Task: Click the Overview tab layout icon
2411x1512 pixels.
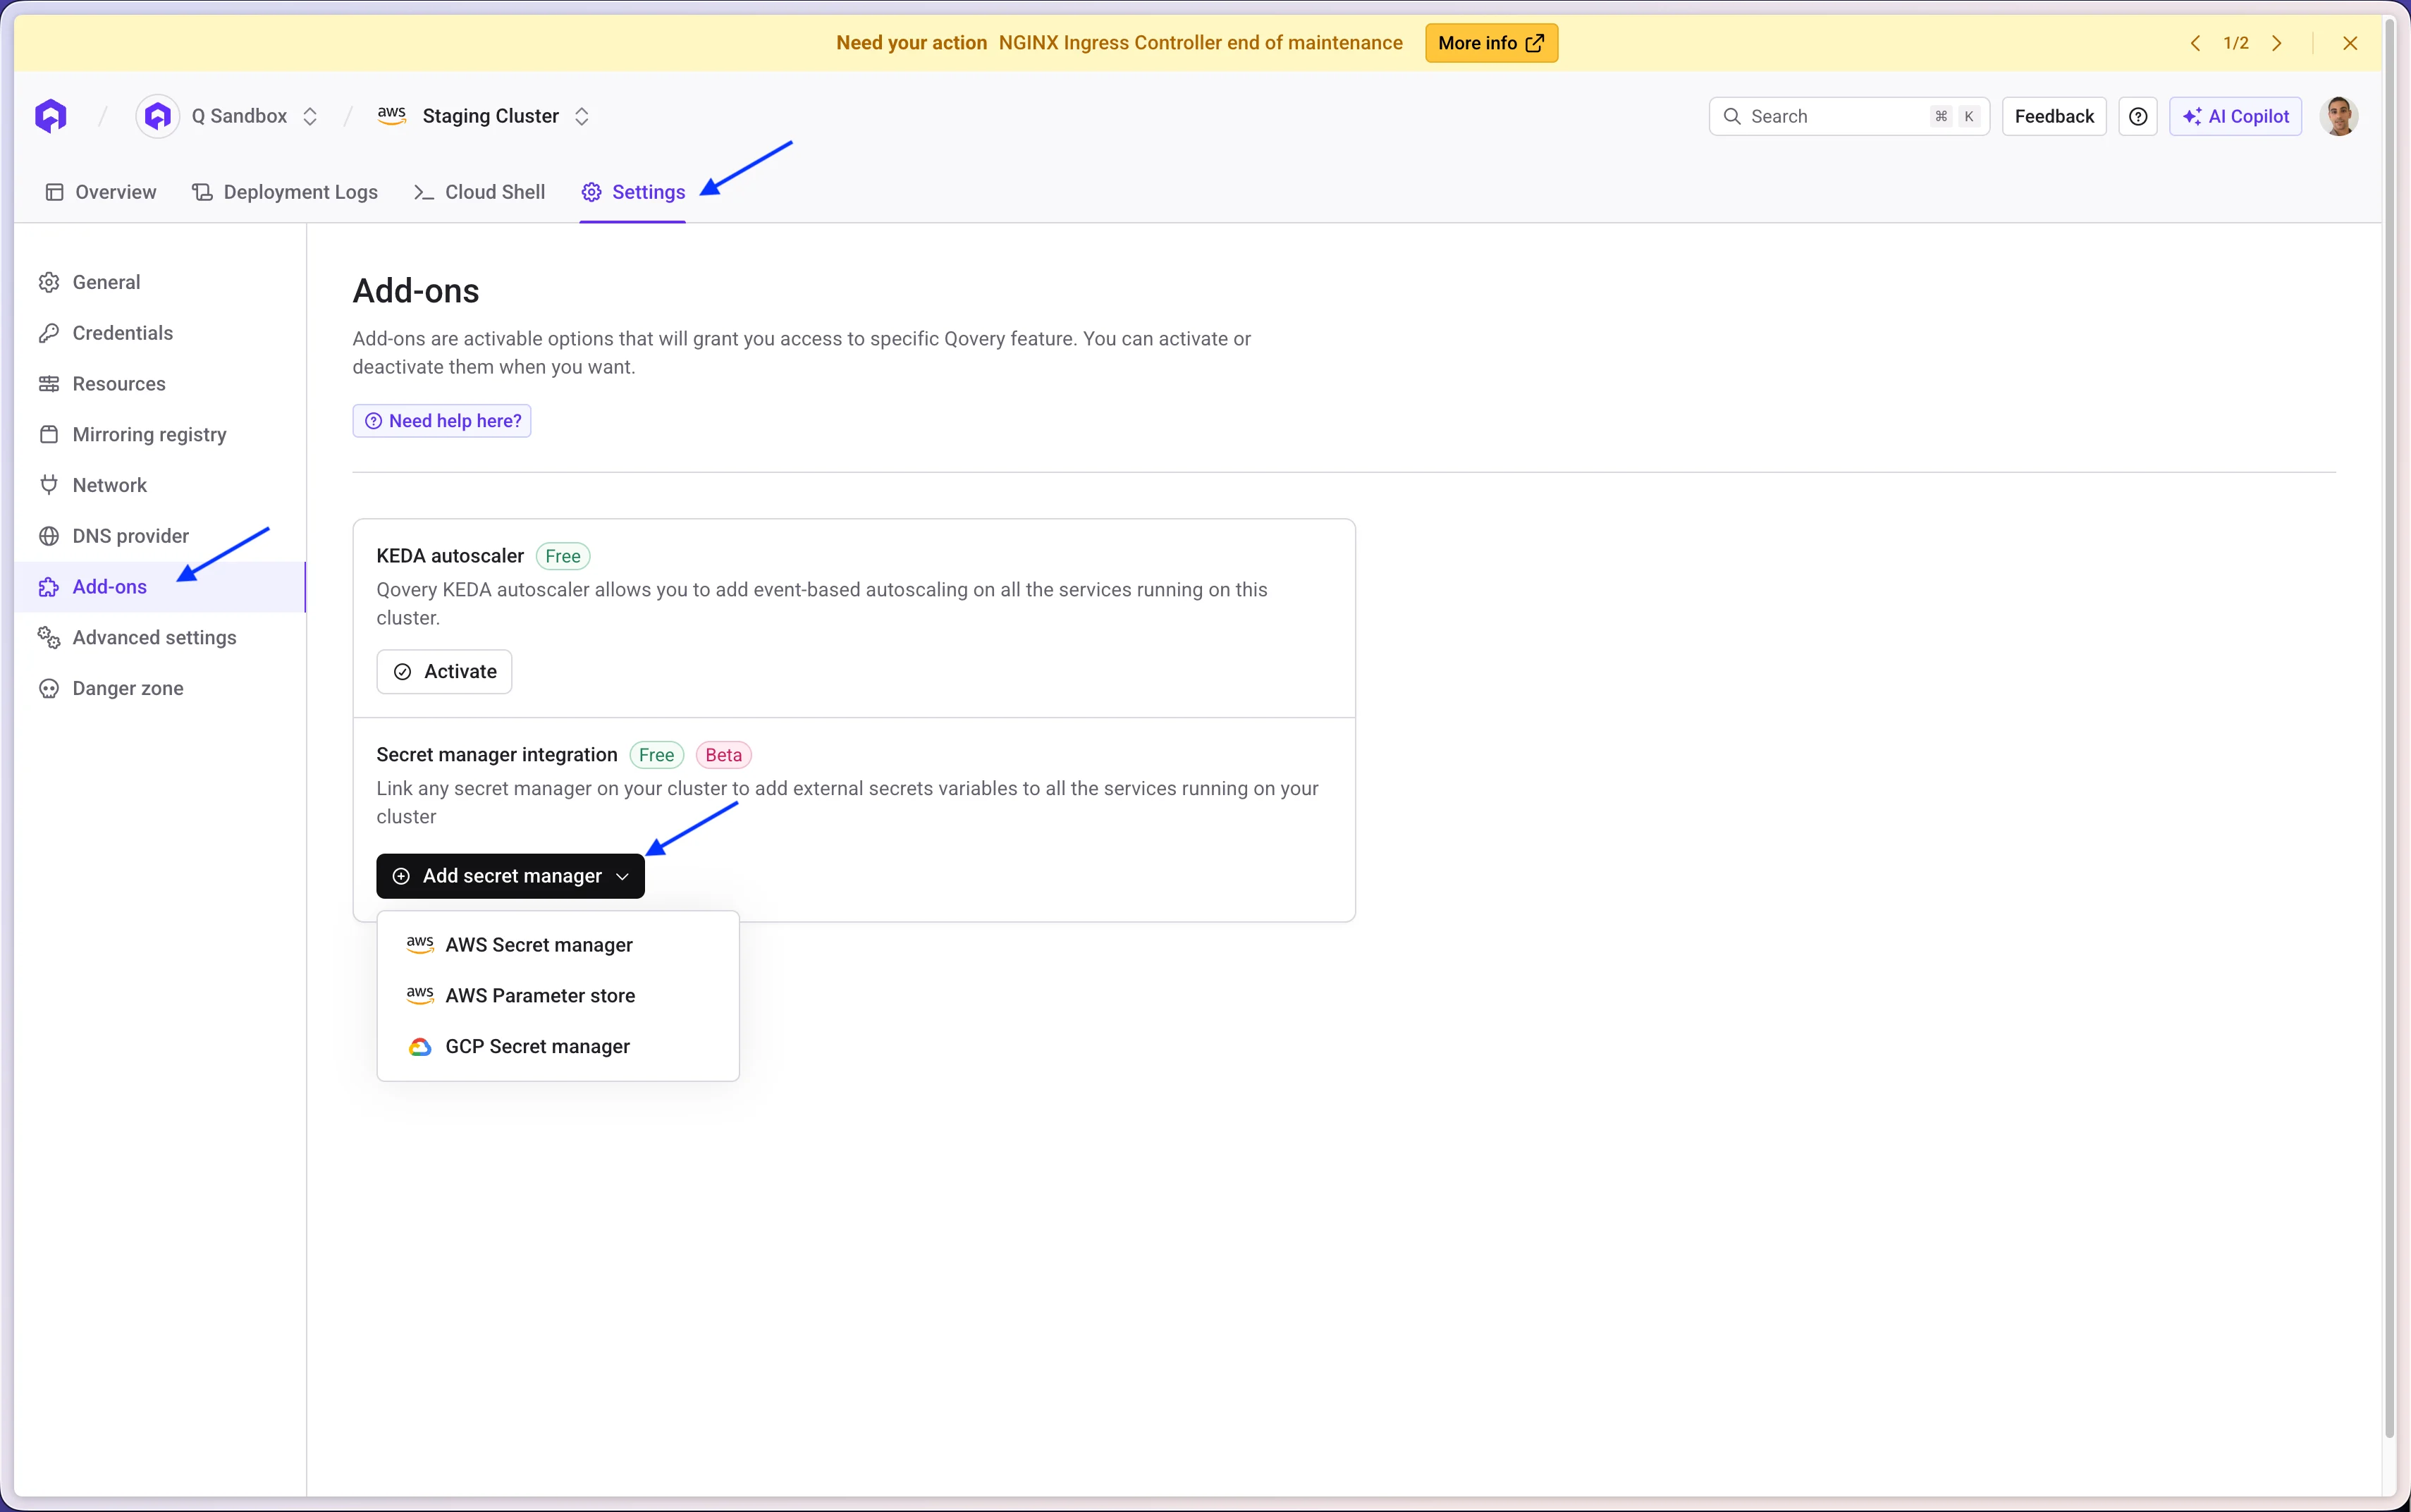Action: click(55, 192)
